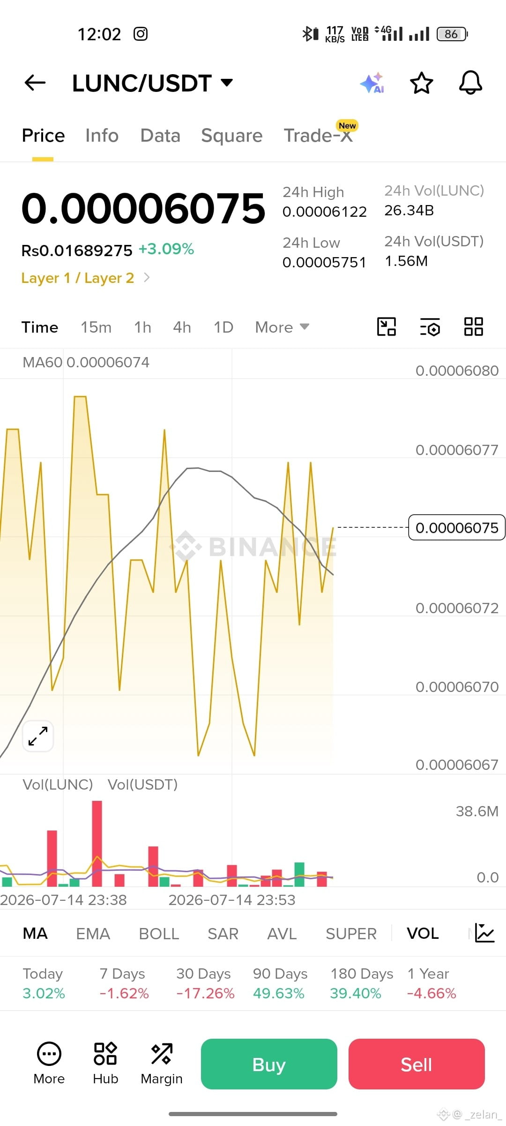
Task: Select the 1h chart interval
Action: click(x=142, y=327)
